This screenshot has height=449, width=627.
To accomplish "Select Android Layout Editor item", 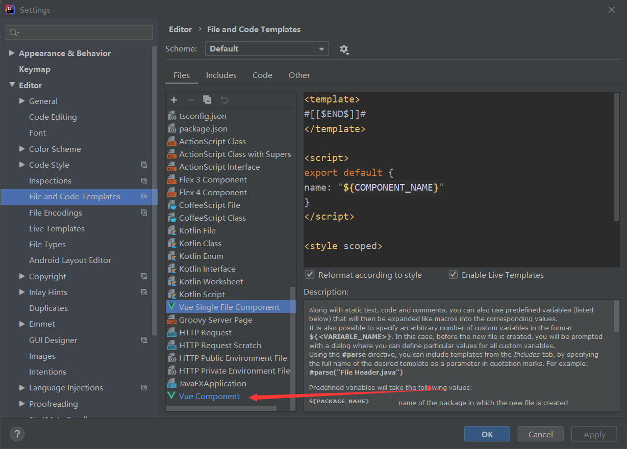I will click(x=70, y=260).
